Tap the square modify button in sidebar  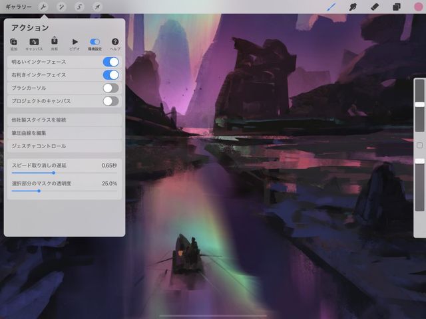click(419, 146)
